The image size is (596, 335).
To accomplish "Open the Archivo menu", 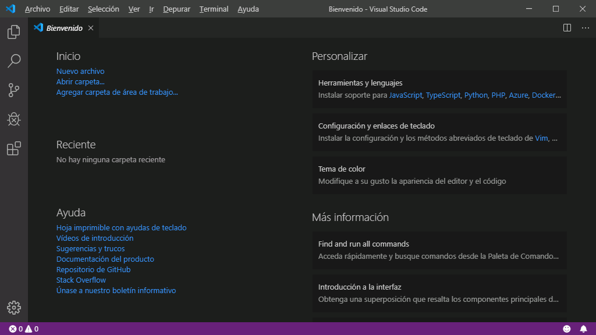I will pyautogui.click(x=37, y=9).
